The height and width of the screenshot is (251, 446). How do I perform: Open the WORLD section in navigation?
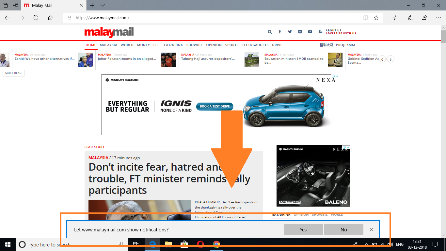click(x=127, y=45)
